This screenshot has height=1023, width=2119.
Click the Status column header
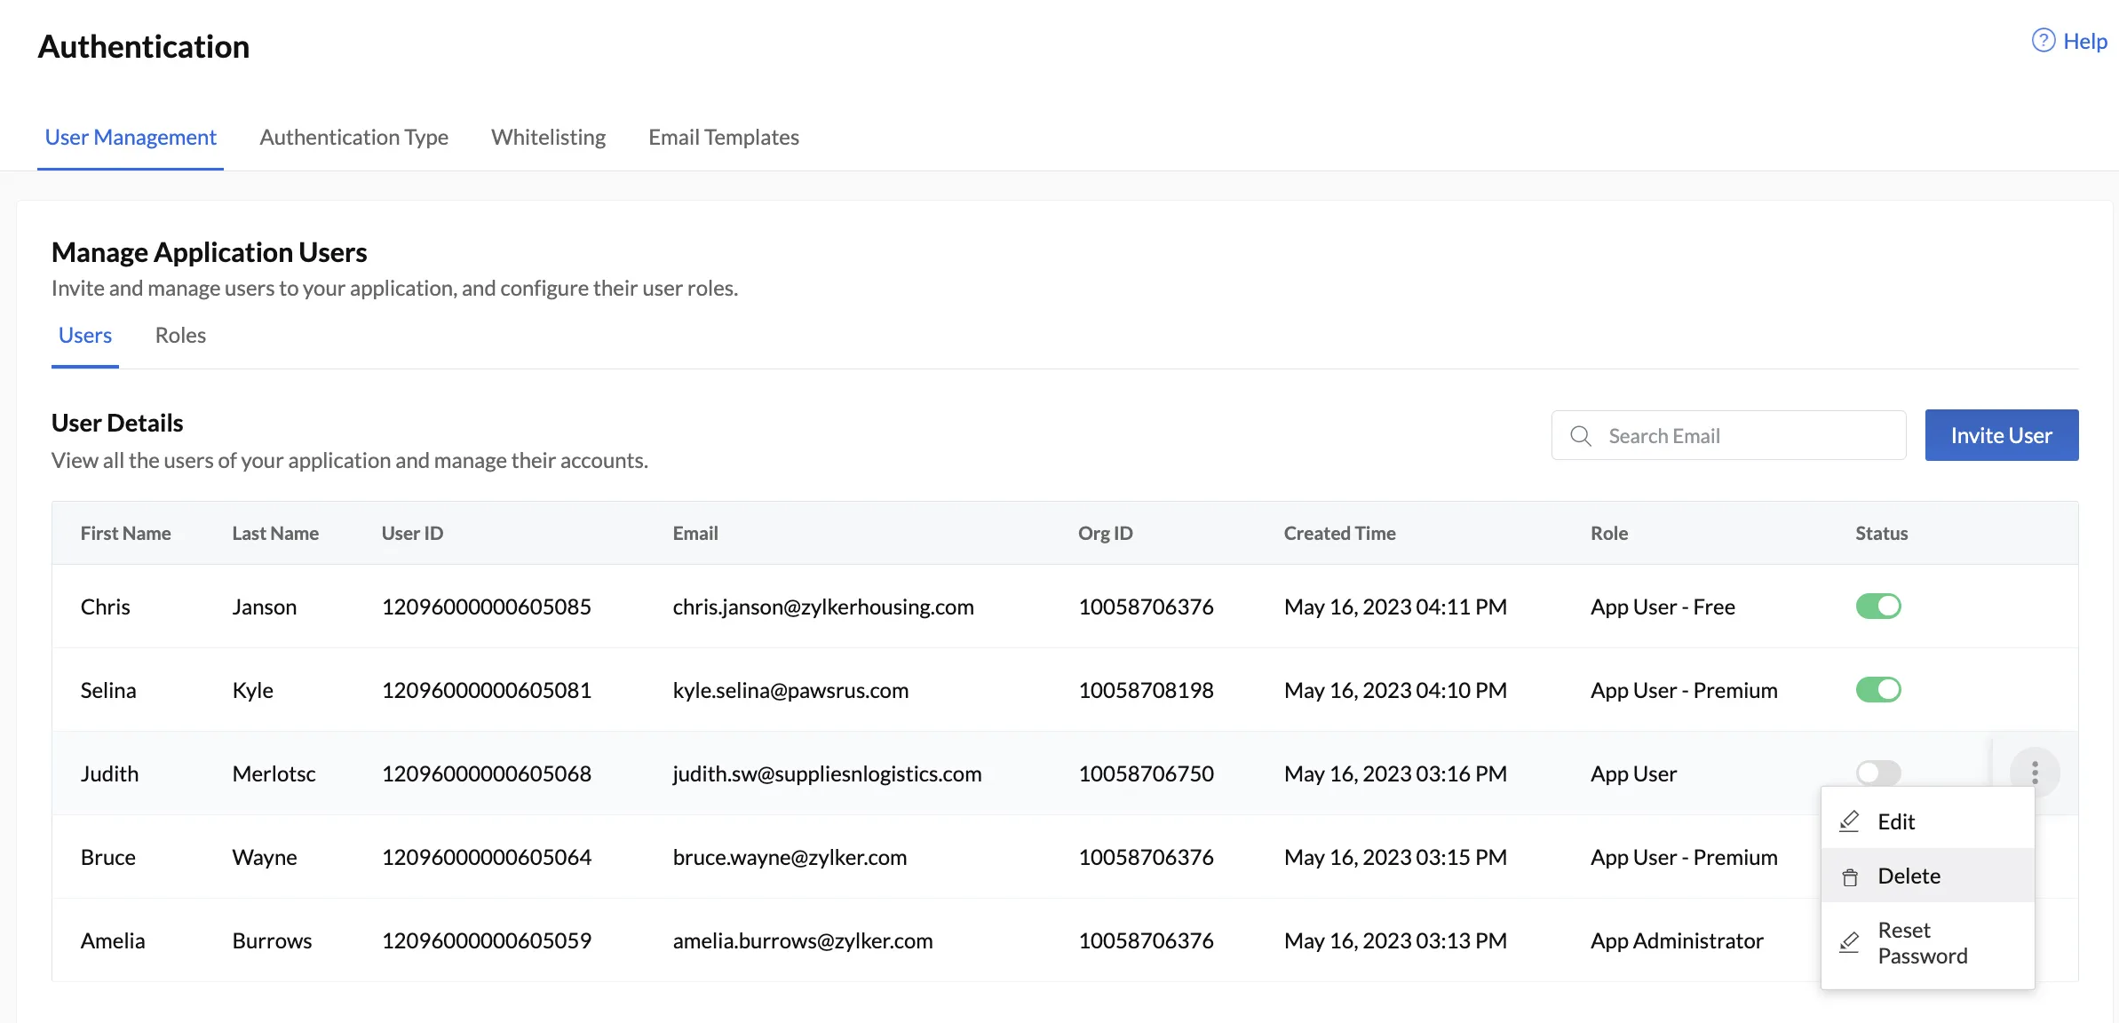(1881, 533)
